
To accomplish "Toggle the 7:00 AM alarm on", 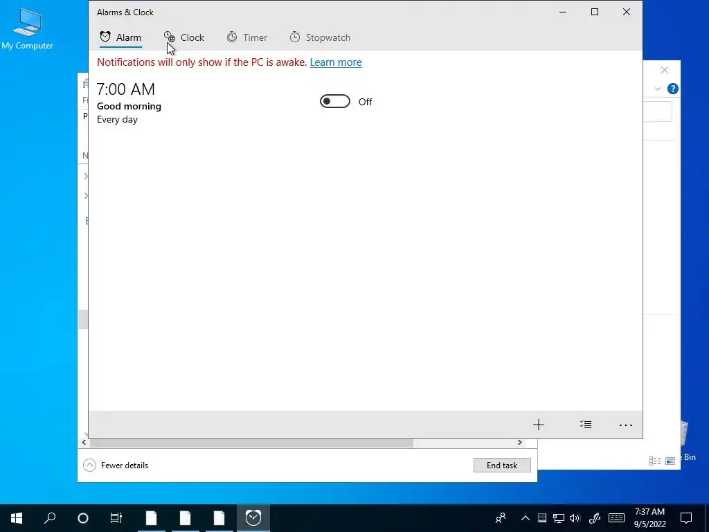I will 335,101.
